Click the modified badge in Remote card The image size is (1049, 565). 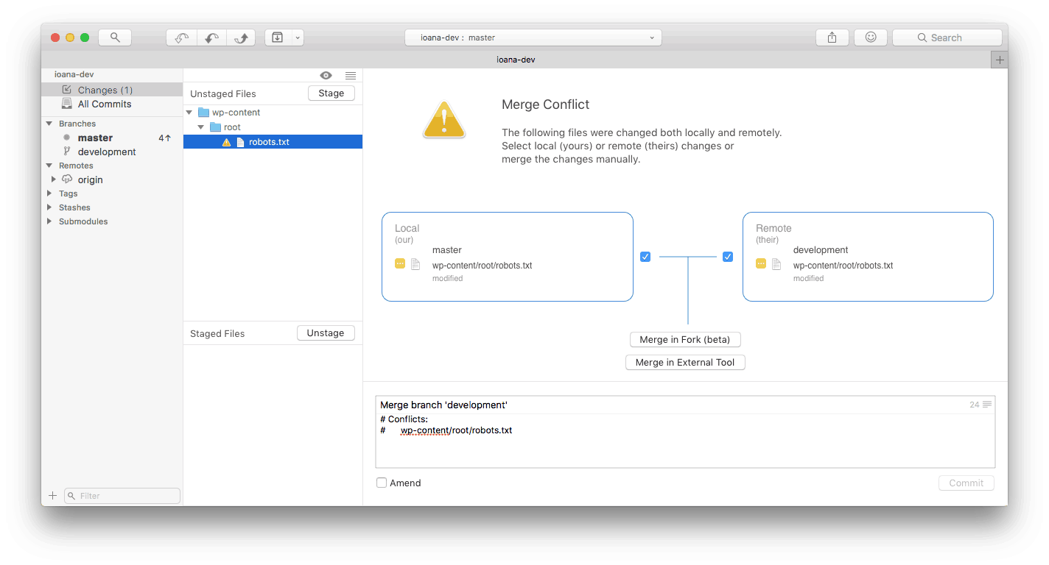coord(761,263)
